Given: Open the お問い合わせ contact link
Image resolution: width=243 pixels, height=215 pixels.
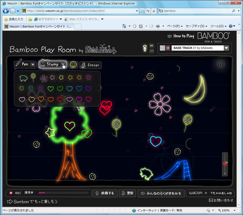Looking at the screenshot, I should pyautogui.click(x=221, y=200).
